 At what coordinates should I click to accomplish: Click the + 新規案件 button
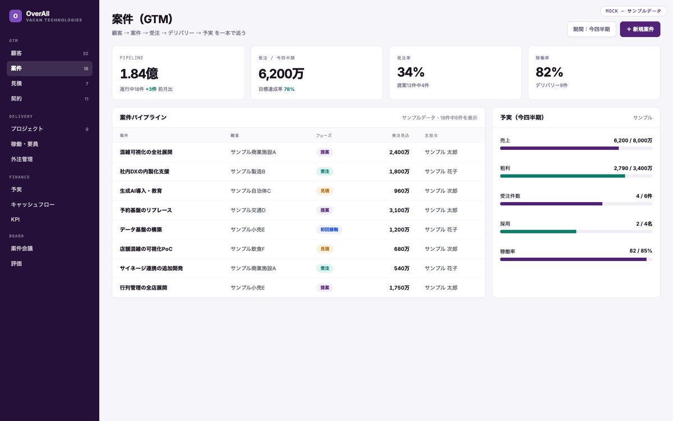point(640,29)
